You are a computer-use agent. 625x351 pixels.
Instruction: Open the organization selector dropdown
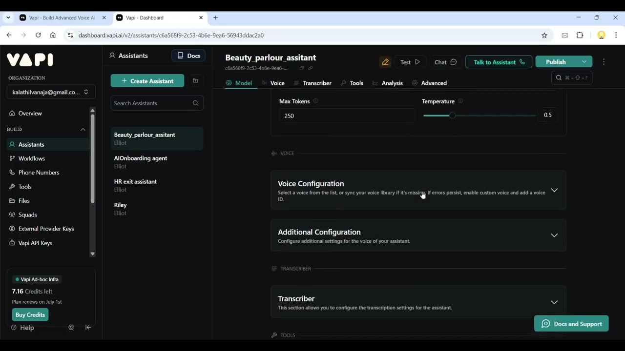tap(51, 92)
